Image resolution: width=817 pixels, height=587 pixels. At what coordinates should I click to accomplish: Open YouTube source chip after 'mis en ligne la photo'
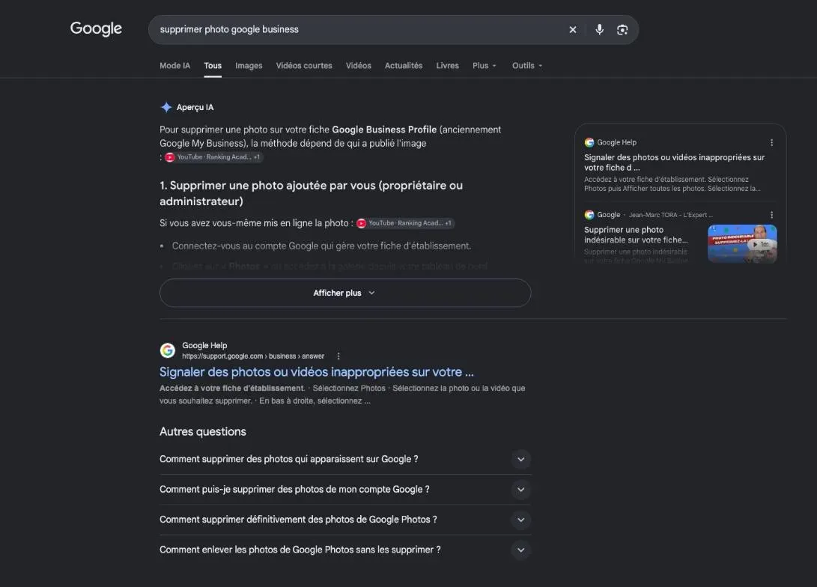[x=405, y=223]
